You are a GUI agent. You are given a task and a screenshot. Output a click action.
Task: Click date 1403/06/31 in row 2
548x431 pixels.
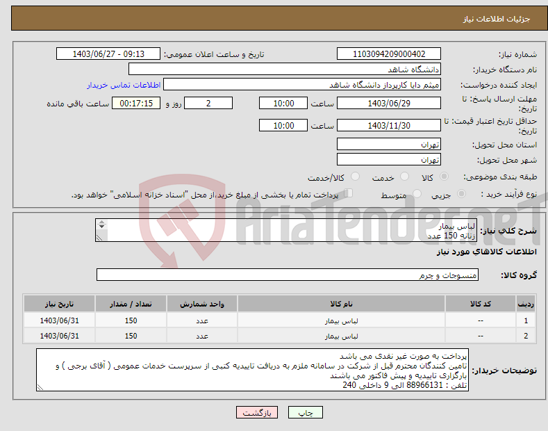(x=59, y=336)
